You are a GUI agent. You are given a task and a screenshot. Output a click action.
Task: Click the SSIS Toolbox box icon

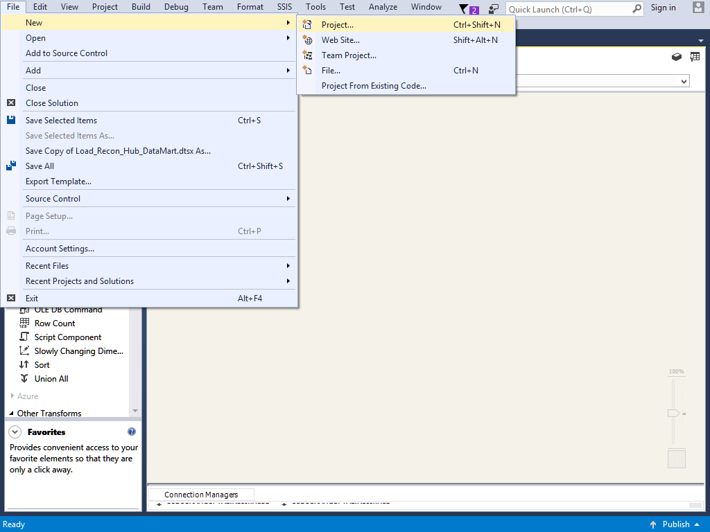click(x=677, y=57)
